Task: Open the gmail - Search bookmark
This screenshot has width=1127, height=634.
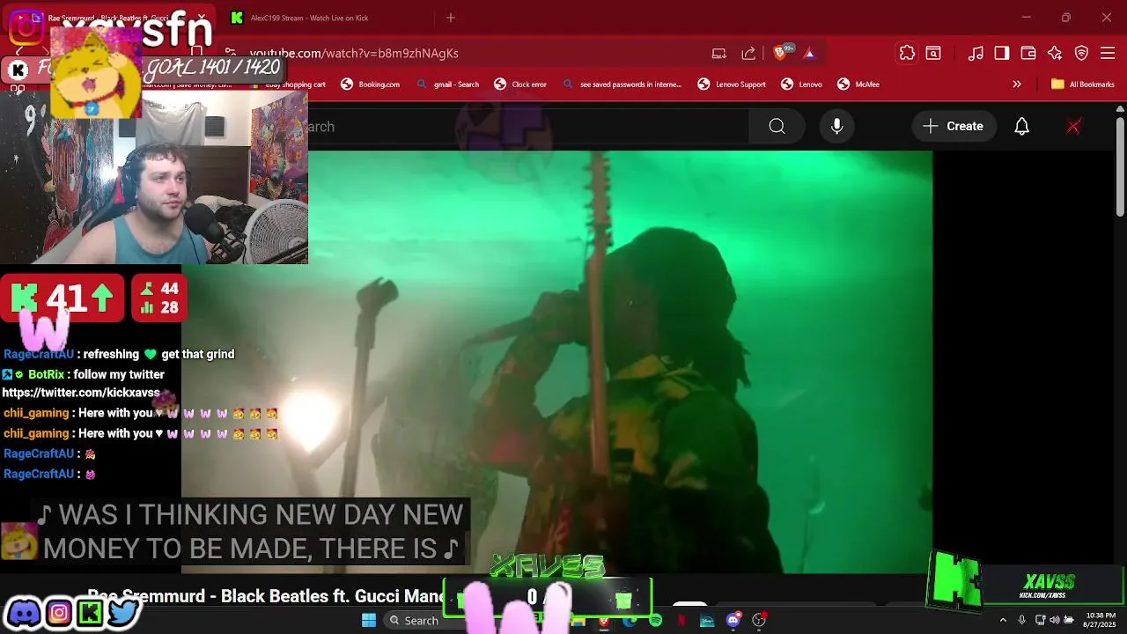Action: [447, 85]
